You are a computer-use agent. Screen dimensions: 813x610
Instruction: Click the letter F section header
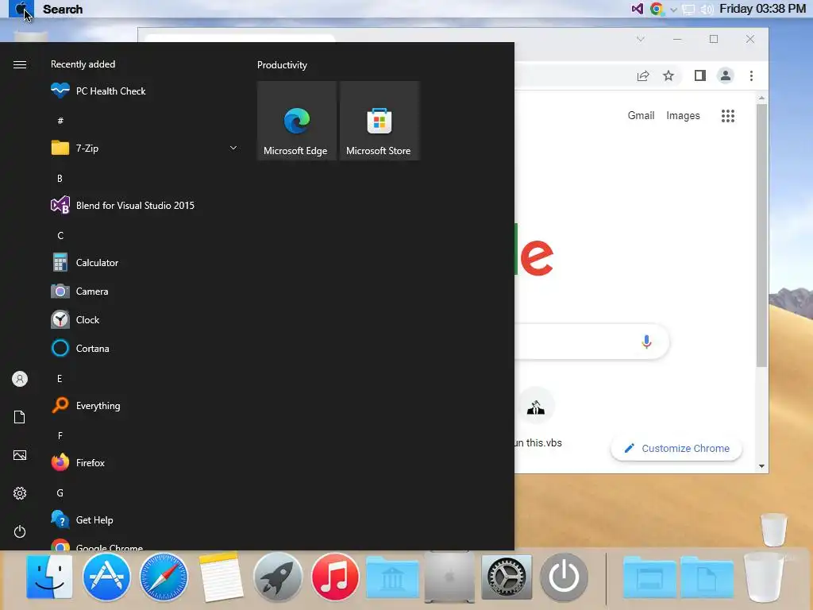click(60, 436)
